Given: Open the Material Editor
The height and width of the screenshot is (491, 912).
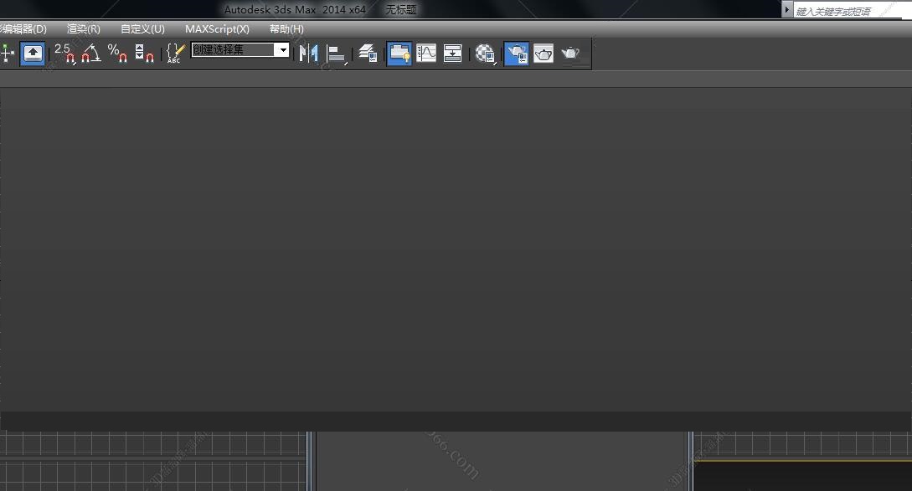Looking at the screenshot, I should (485, 54).
